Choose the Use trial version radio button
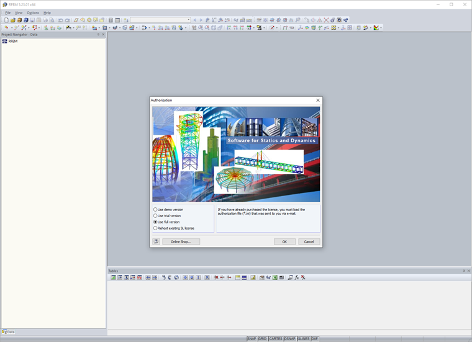The width and height of the screenshot is (472, 342). pos(155,216)
